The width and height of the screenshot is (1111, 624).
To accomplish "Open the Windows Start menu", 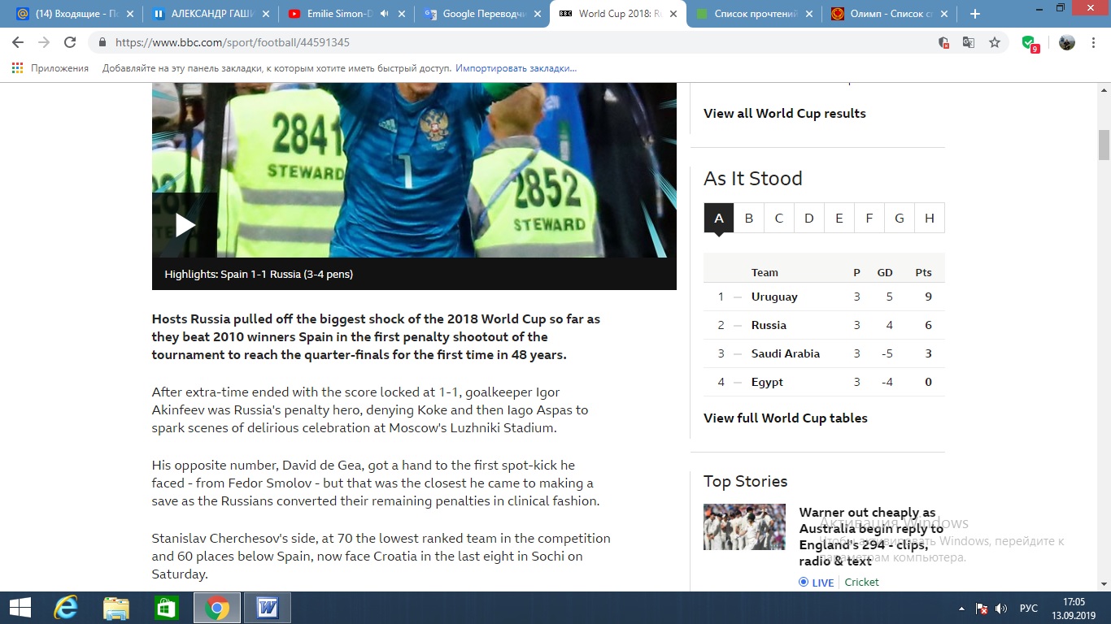I will (x=20, y=608).
